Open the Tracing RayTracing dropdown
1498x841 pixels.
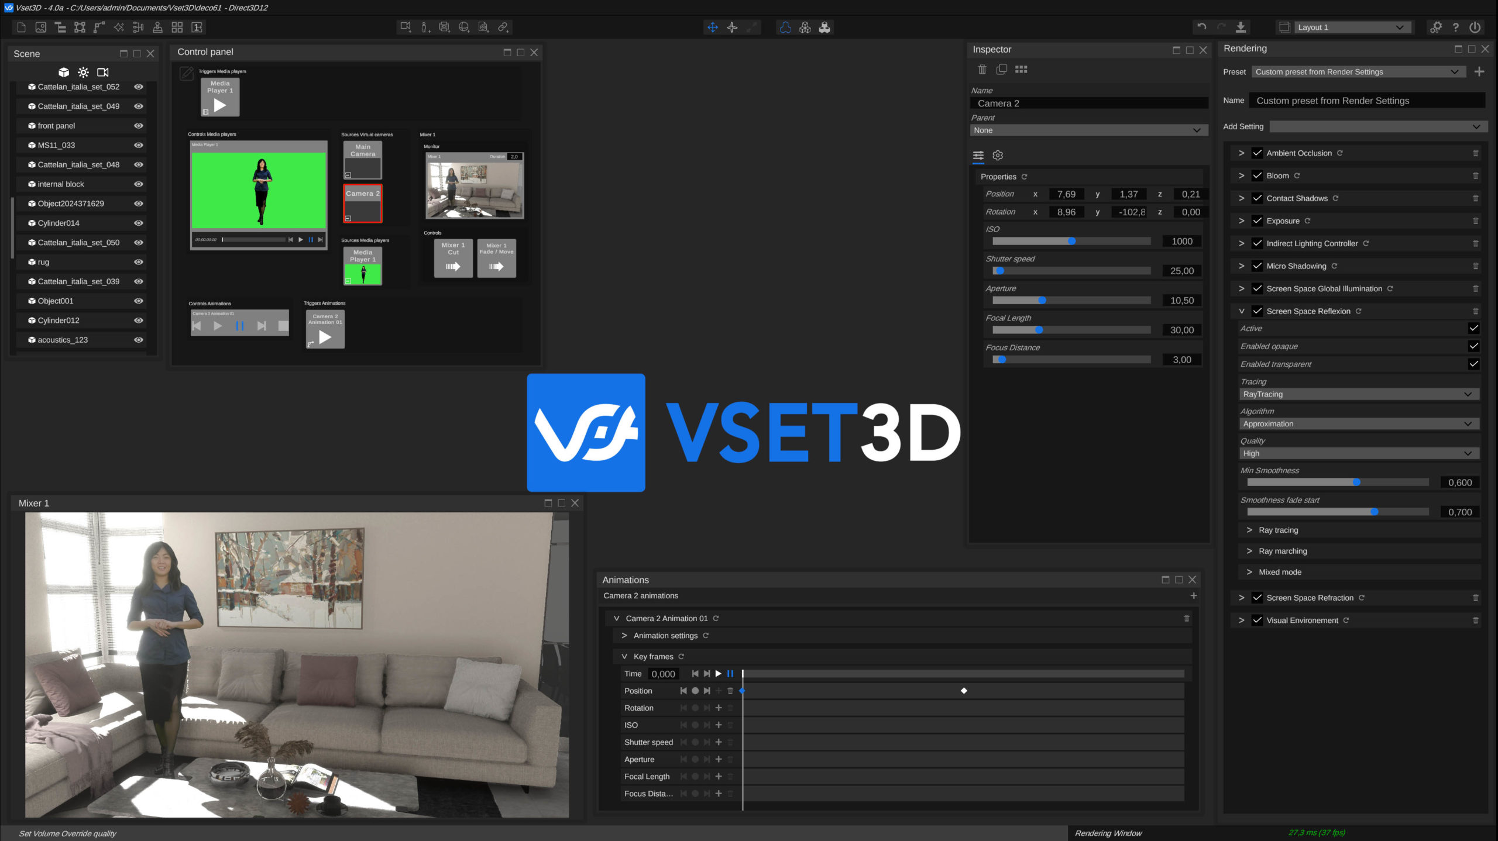coord(1359,394)
